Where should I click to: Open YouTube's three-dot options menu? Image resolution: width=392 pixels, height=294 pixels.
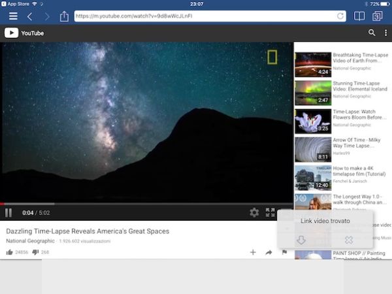coord(384,33)
